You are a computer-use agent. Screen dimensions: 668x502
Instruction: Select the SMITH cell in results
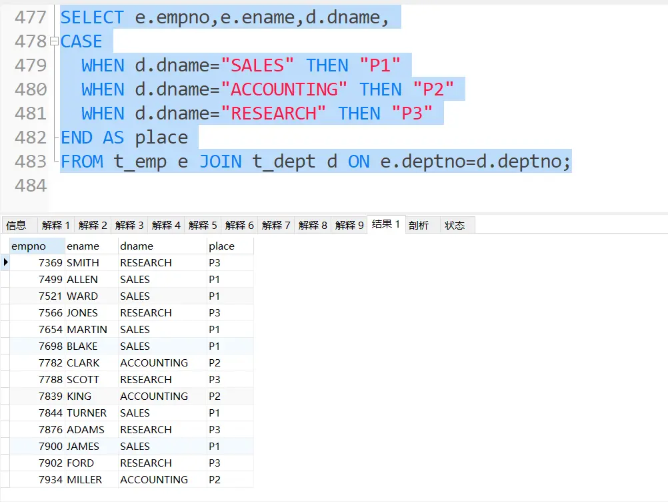click(83, 262)
